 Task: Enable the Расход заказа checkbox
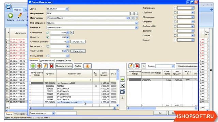tap(48, 56)
